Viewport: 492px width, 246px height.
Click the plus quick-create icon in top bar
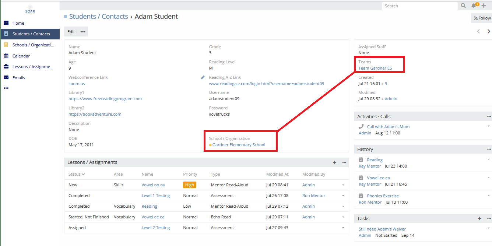(484, 6)
